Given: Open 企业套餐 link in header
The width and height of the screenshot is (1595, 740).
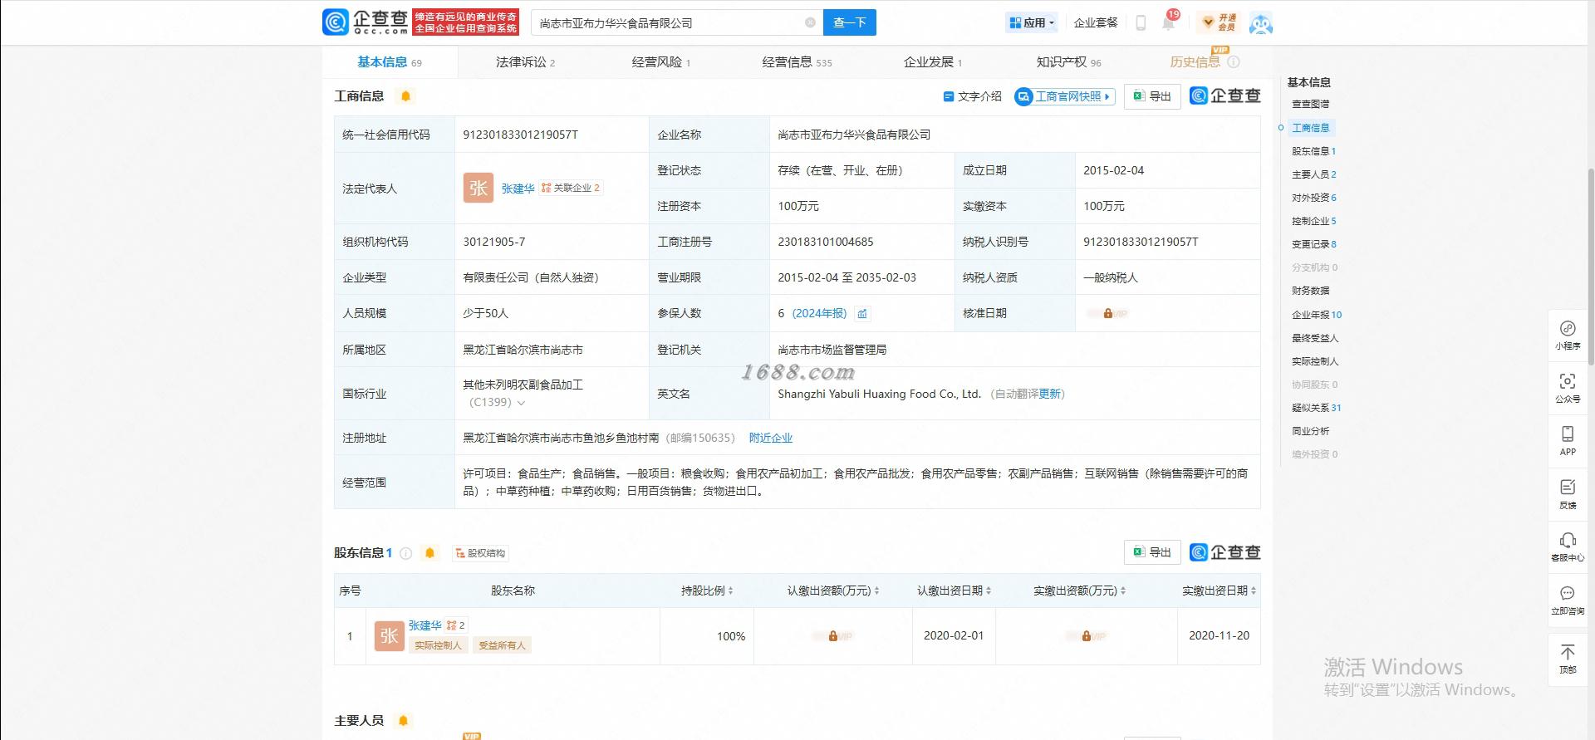Looking at the screenshot, I should tap(1096, 22).
